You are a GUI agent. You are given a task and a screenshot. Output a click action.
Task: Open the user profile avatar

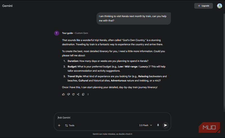(x=219, y=6)
